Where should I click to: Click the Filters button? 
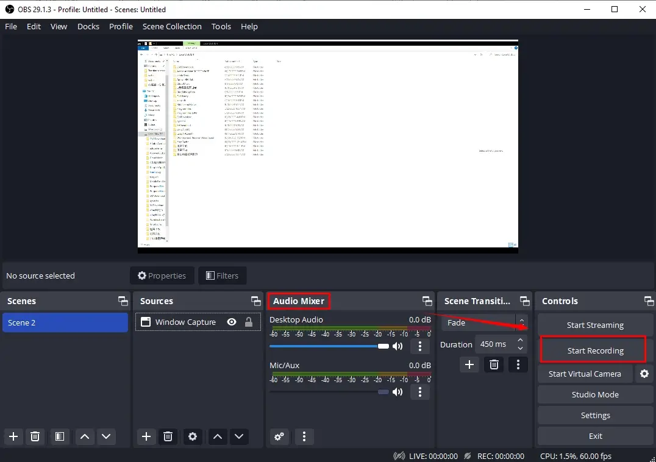pos(222,275)
